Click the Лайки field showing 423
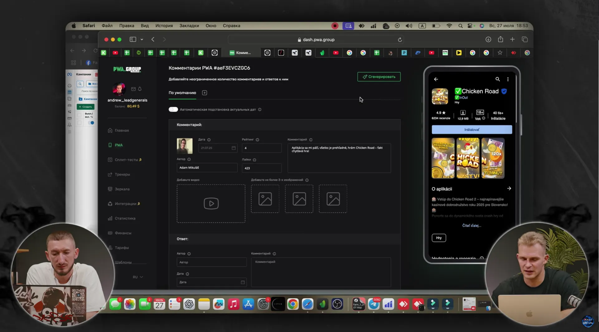Viewport: 599px width, 332px height. pyautogui.click(x=262, y=168)
